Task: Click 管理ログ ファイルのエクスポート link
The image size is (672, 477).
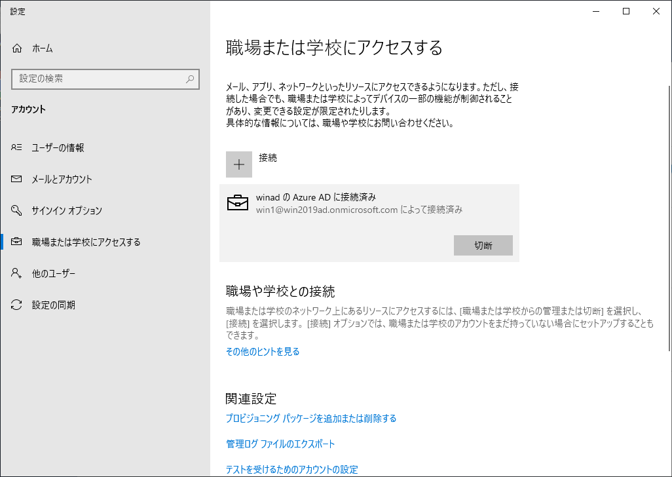Action: point(280,444)
